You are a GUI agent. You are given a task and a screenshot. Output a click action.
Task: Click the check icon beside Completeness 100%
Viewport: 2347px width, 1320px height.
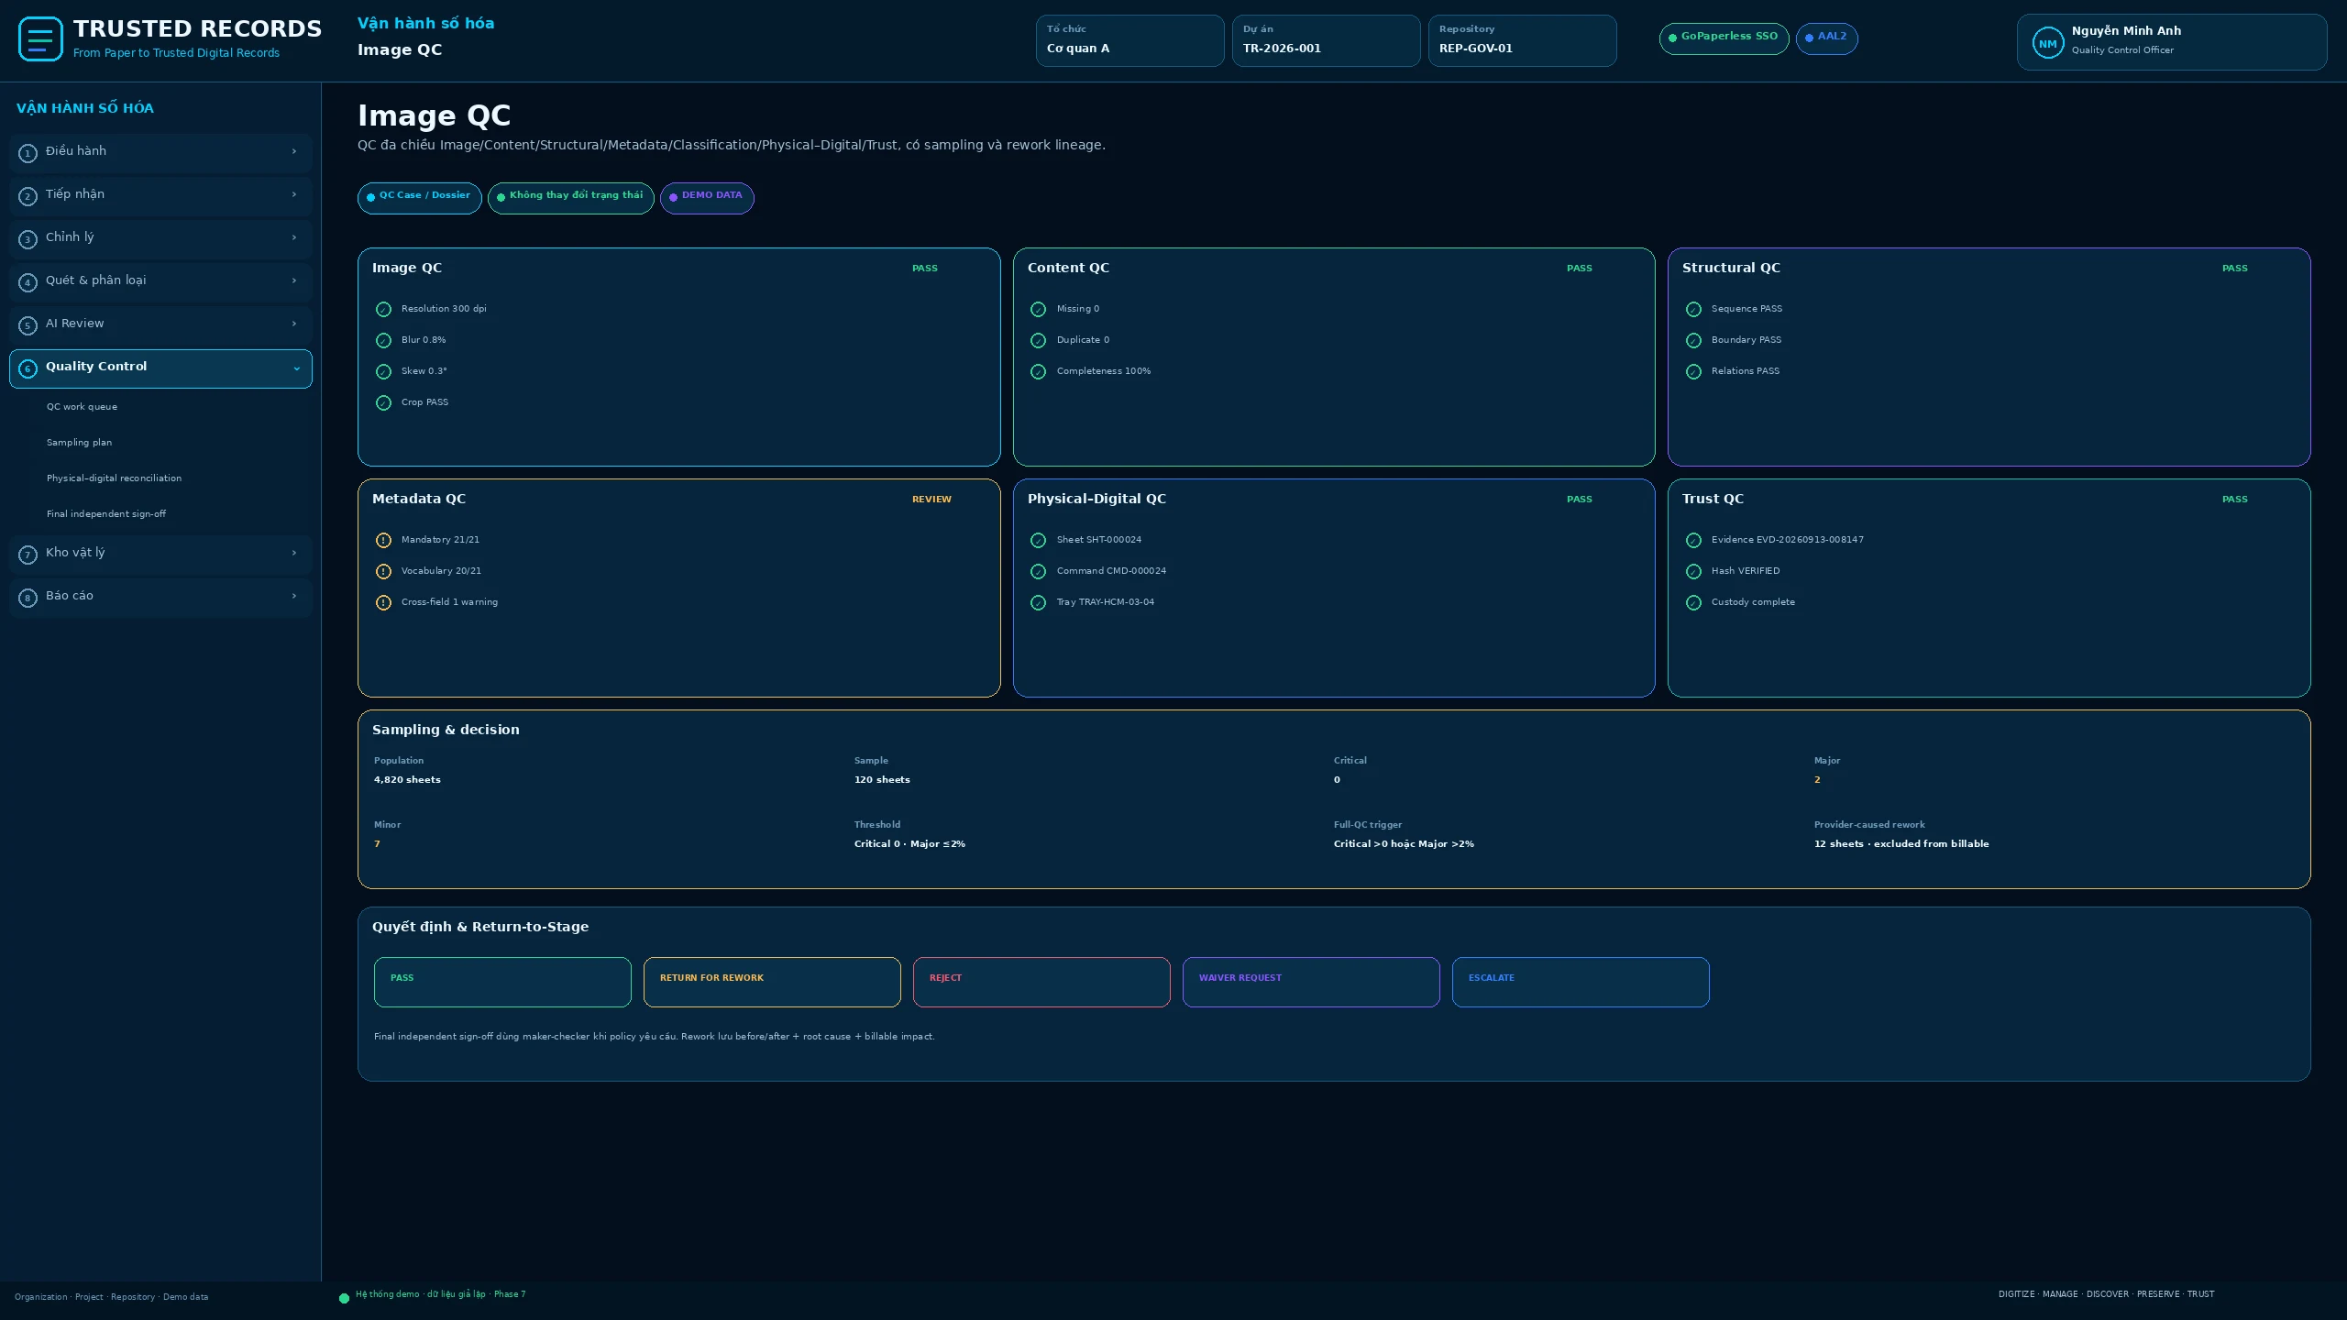(x=1038, y=372)
